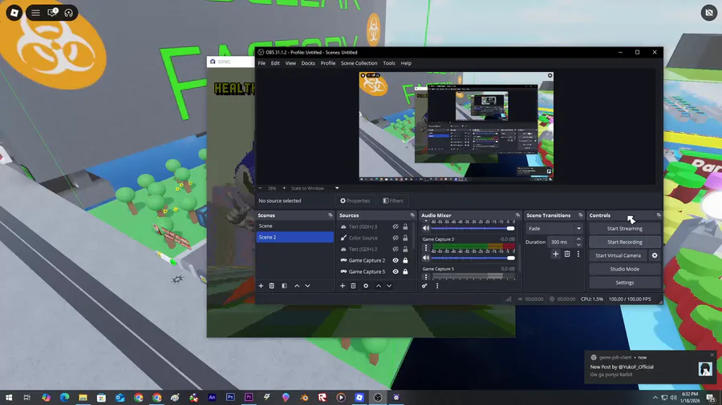Open Roblox chat icon in top bar
Screen dimensions: 722x405
(x=52, y=13)
